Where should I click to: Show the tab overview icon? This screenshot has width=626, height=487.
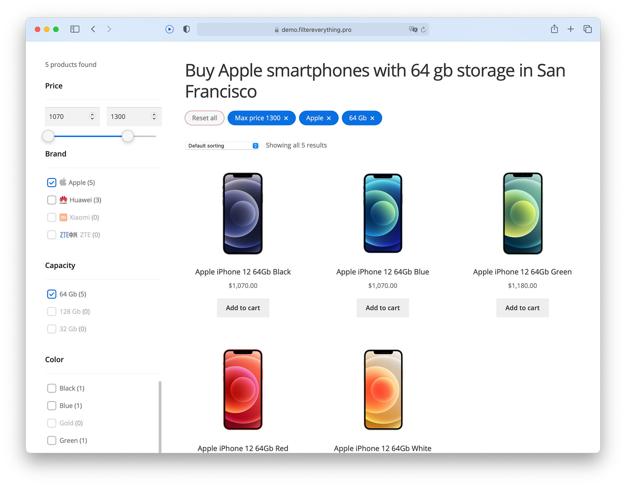tap(588, 29)
